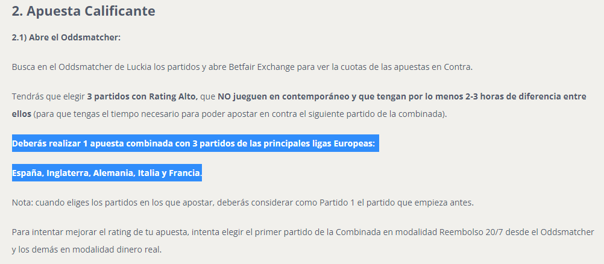Viewport: 604px width, 264px height.
Task: Click the word "Nota:" beginning the note
Action: (22, 203)
